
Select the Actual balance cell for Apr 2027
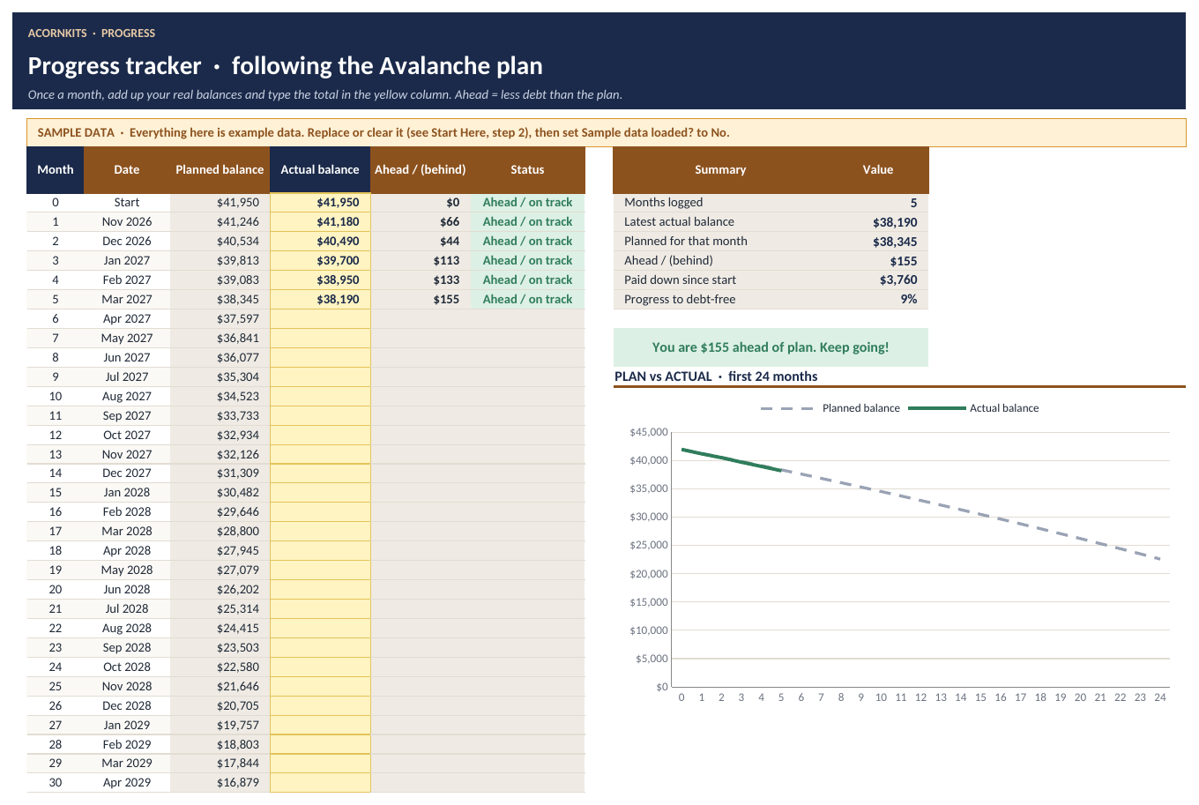pyautogui.click(x=320, y=318)
